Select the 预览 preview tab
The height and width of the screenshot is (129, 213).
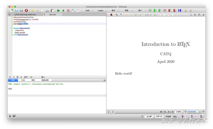[x=33, y=80]
